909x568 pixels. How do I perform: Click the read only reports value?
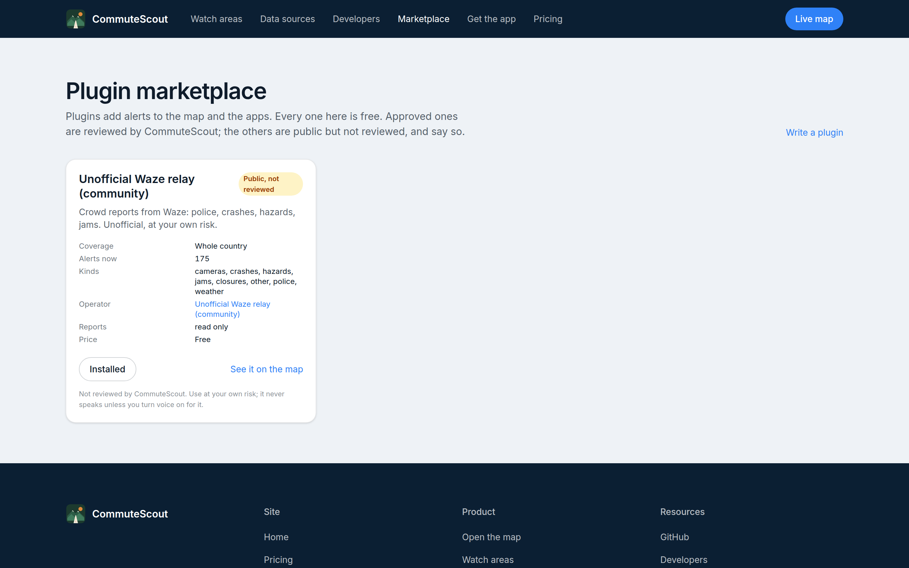211,327
